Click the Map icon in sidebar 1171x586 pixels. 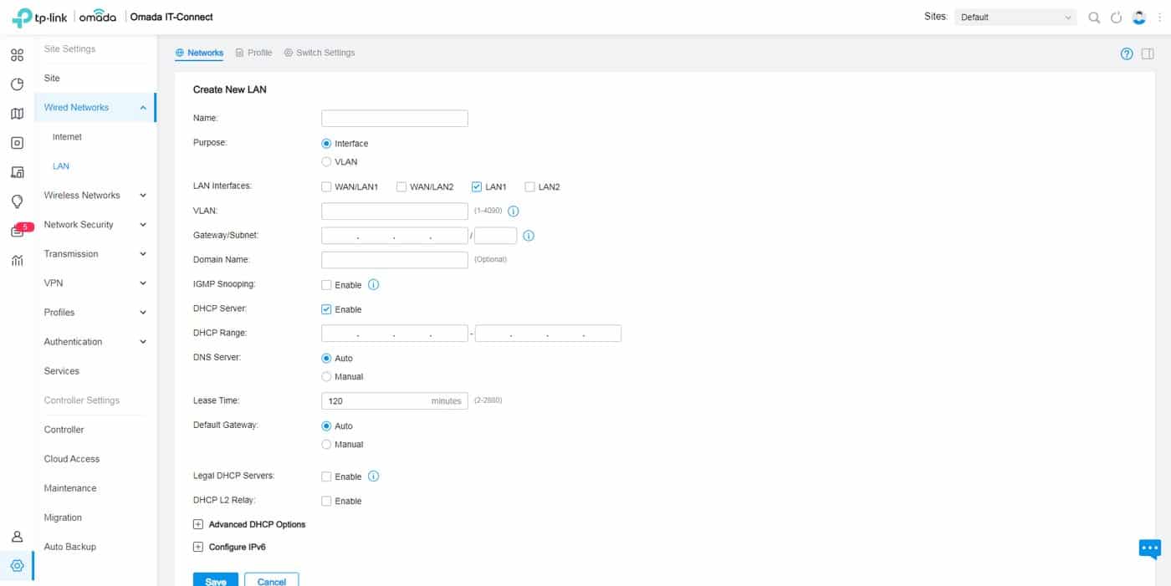(17, 114)
